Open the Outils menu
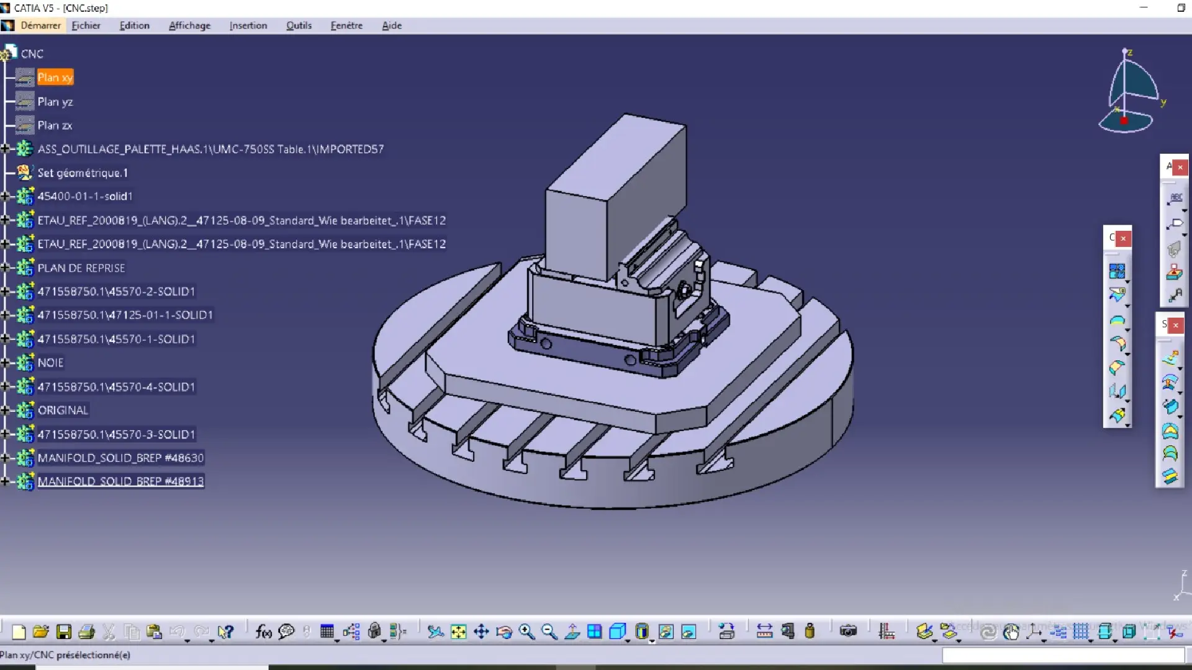1192x670 pixels. tap(299, 25)
